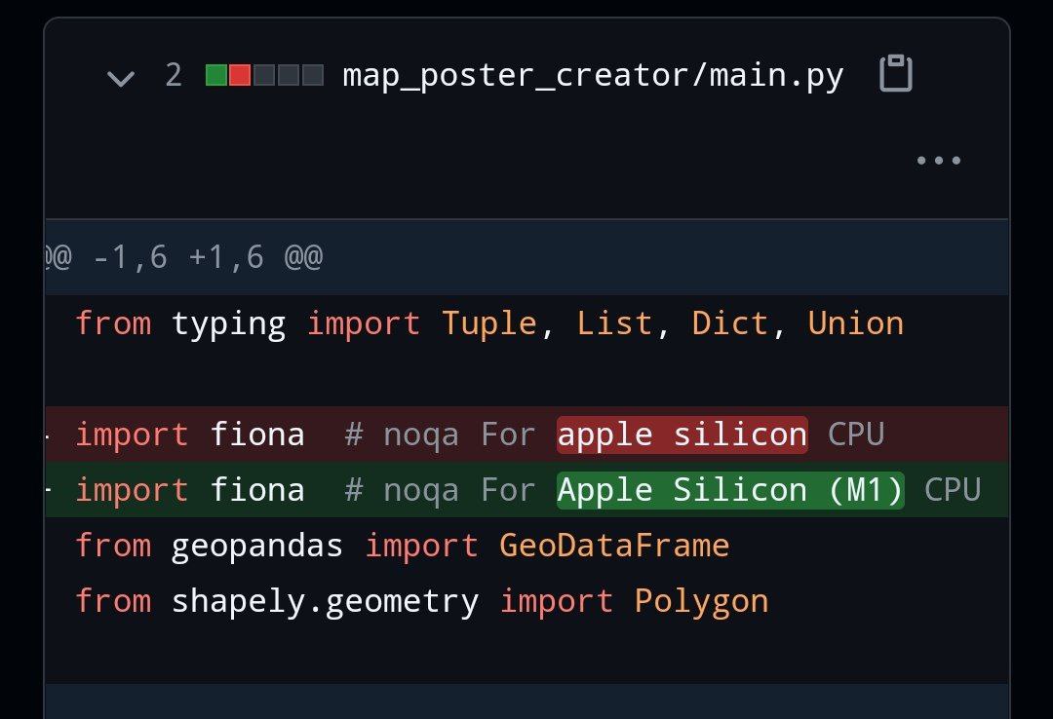
Task: Click the changed lines count "2"
Action: (174, 75)
